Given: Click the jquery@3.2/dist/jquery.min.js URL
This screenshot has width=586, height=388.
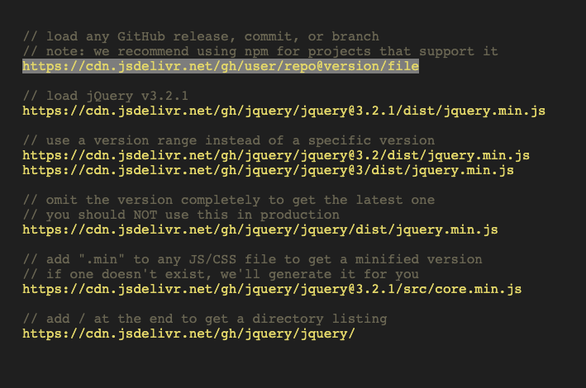Looking at the screenshot, I should [276, 155].
